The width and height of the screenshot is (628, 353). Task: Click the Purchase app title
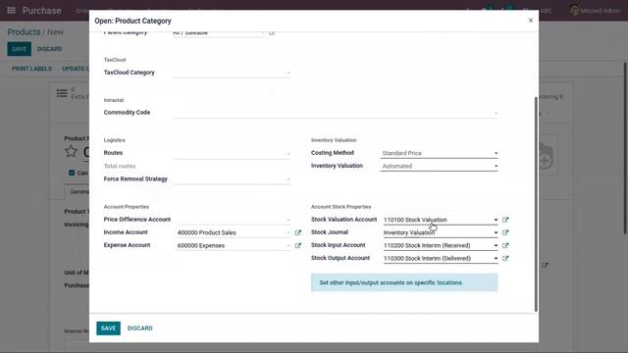click(41, 11)
